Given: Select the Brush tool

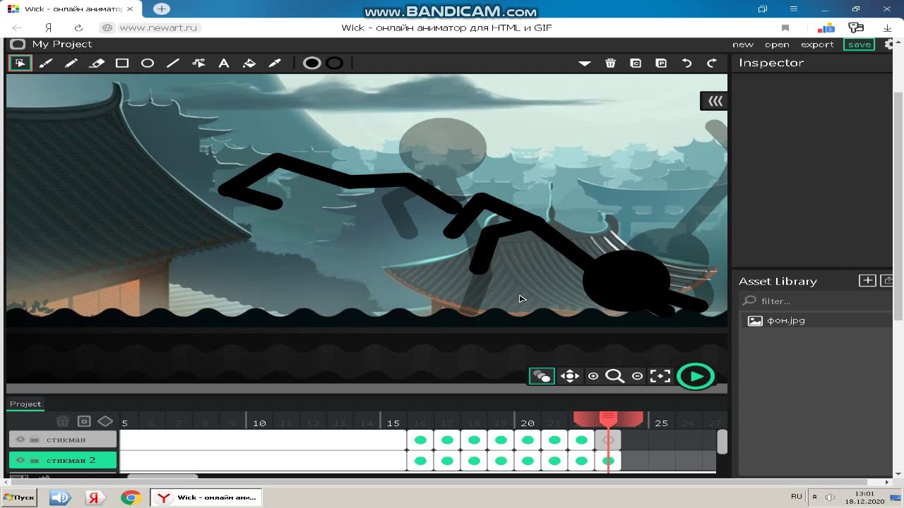Looking at the screenshot, I should [46, 63].
